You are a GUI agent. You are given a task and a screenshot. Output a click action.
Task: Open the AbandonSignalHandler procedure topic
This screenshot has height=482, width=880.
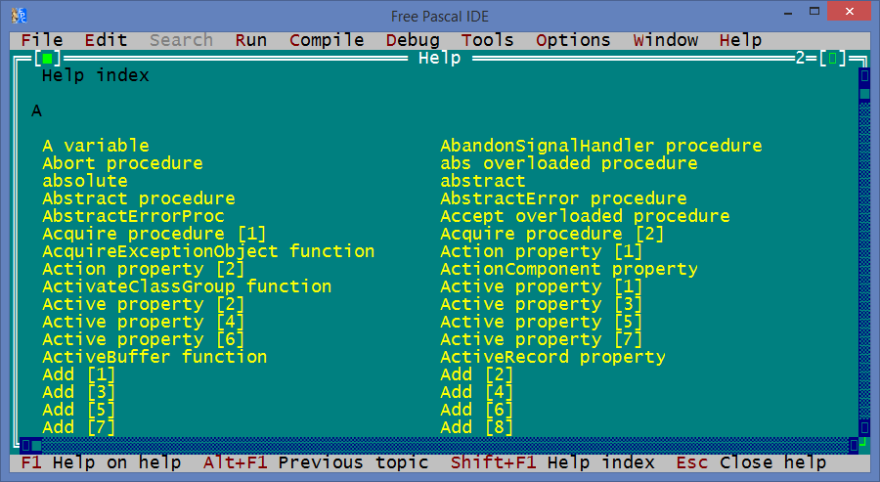[601, 146]
